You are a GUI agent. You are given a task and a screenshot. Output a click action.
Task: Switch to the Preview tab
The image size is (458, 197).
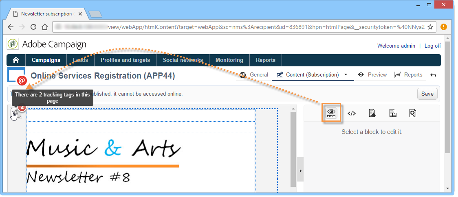372,75
